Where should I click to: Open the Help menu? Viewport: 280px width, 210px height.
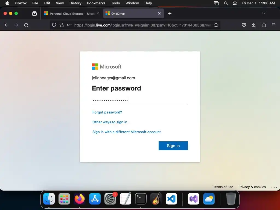[x=148, y=3]
